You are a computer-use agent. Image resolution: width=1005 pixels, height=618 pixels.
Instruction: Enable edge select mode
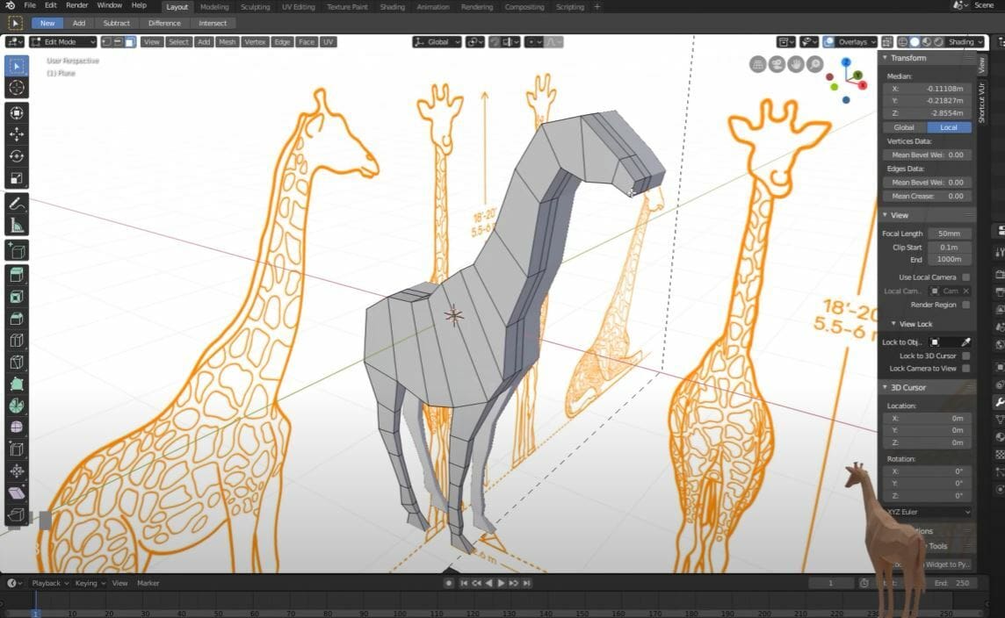click(x=118, y=41)
